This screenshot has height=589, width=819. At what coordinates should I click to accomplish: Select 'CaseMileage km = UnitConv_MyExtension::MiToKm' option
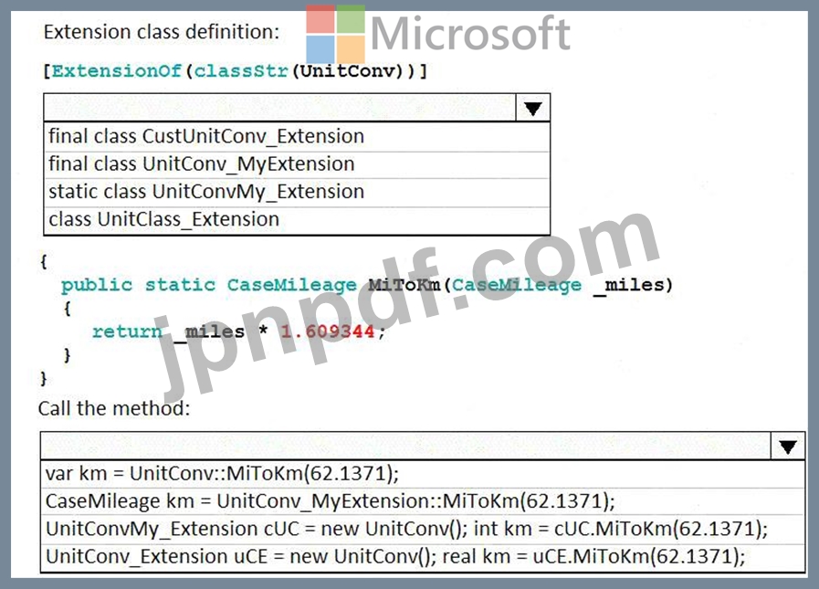point(331,500)
